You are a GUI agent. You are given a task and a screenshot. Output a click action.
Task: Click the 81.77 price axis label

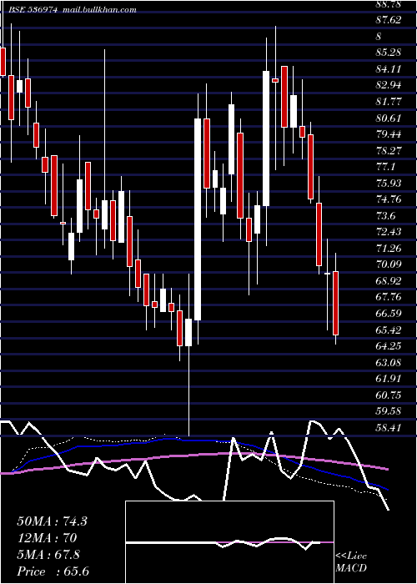pyautogui.click(x=389, y=102)
